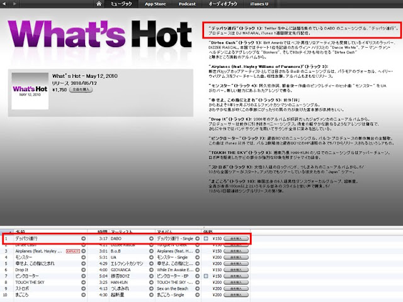Click the plus icon in the デッパツ進行 row

coord(206,239)
